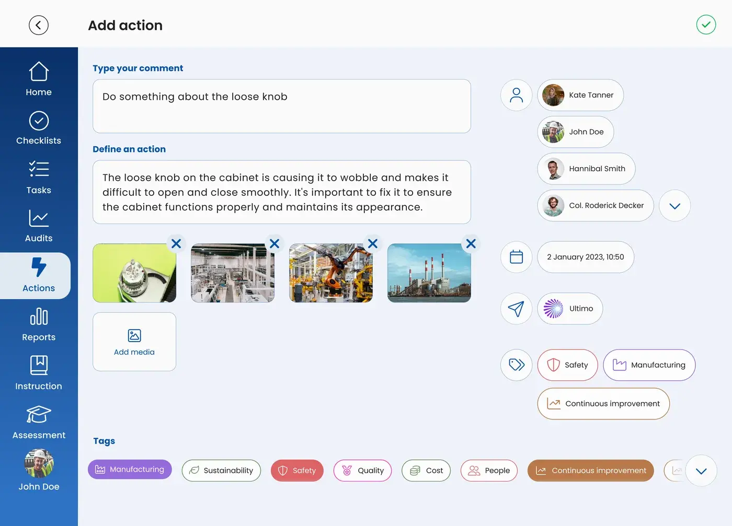The image size is (732, 526).
Task: Toggle the Manufacturing tag in the Tags row
Action: pyautogui.click(x=130, y=470)
